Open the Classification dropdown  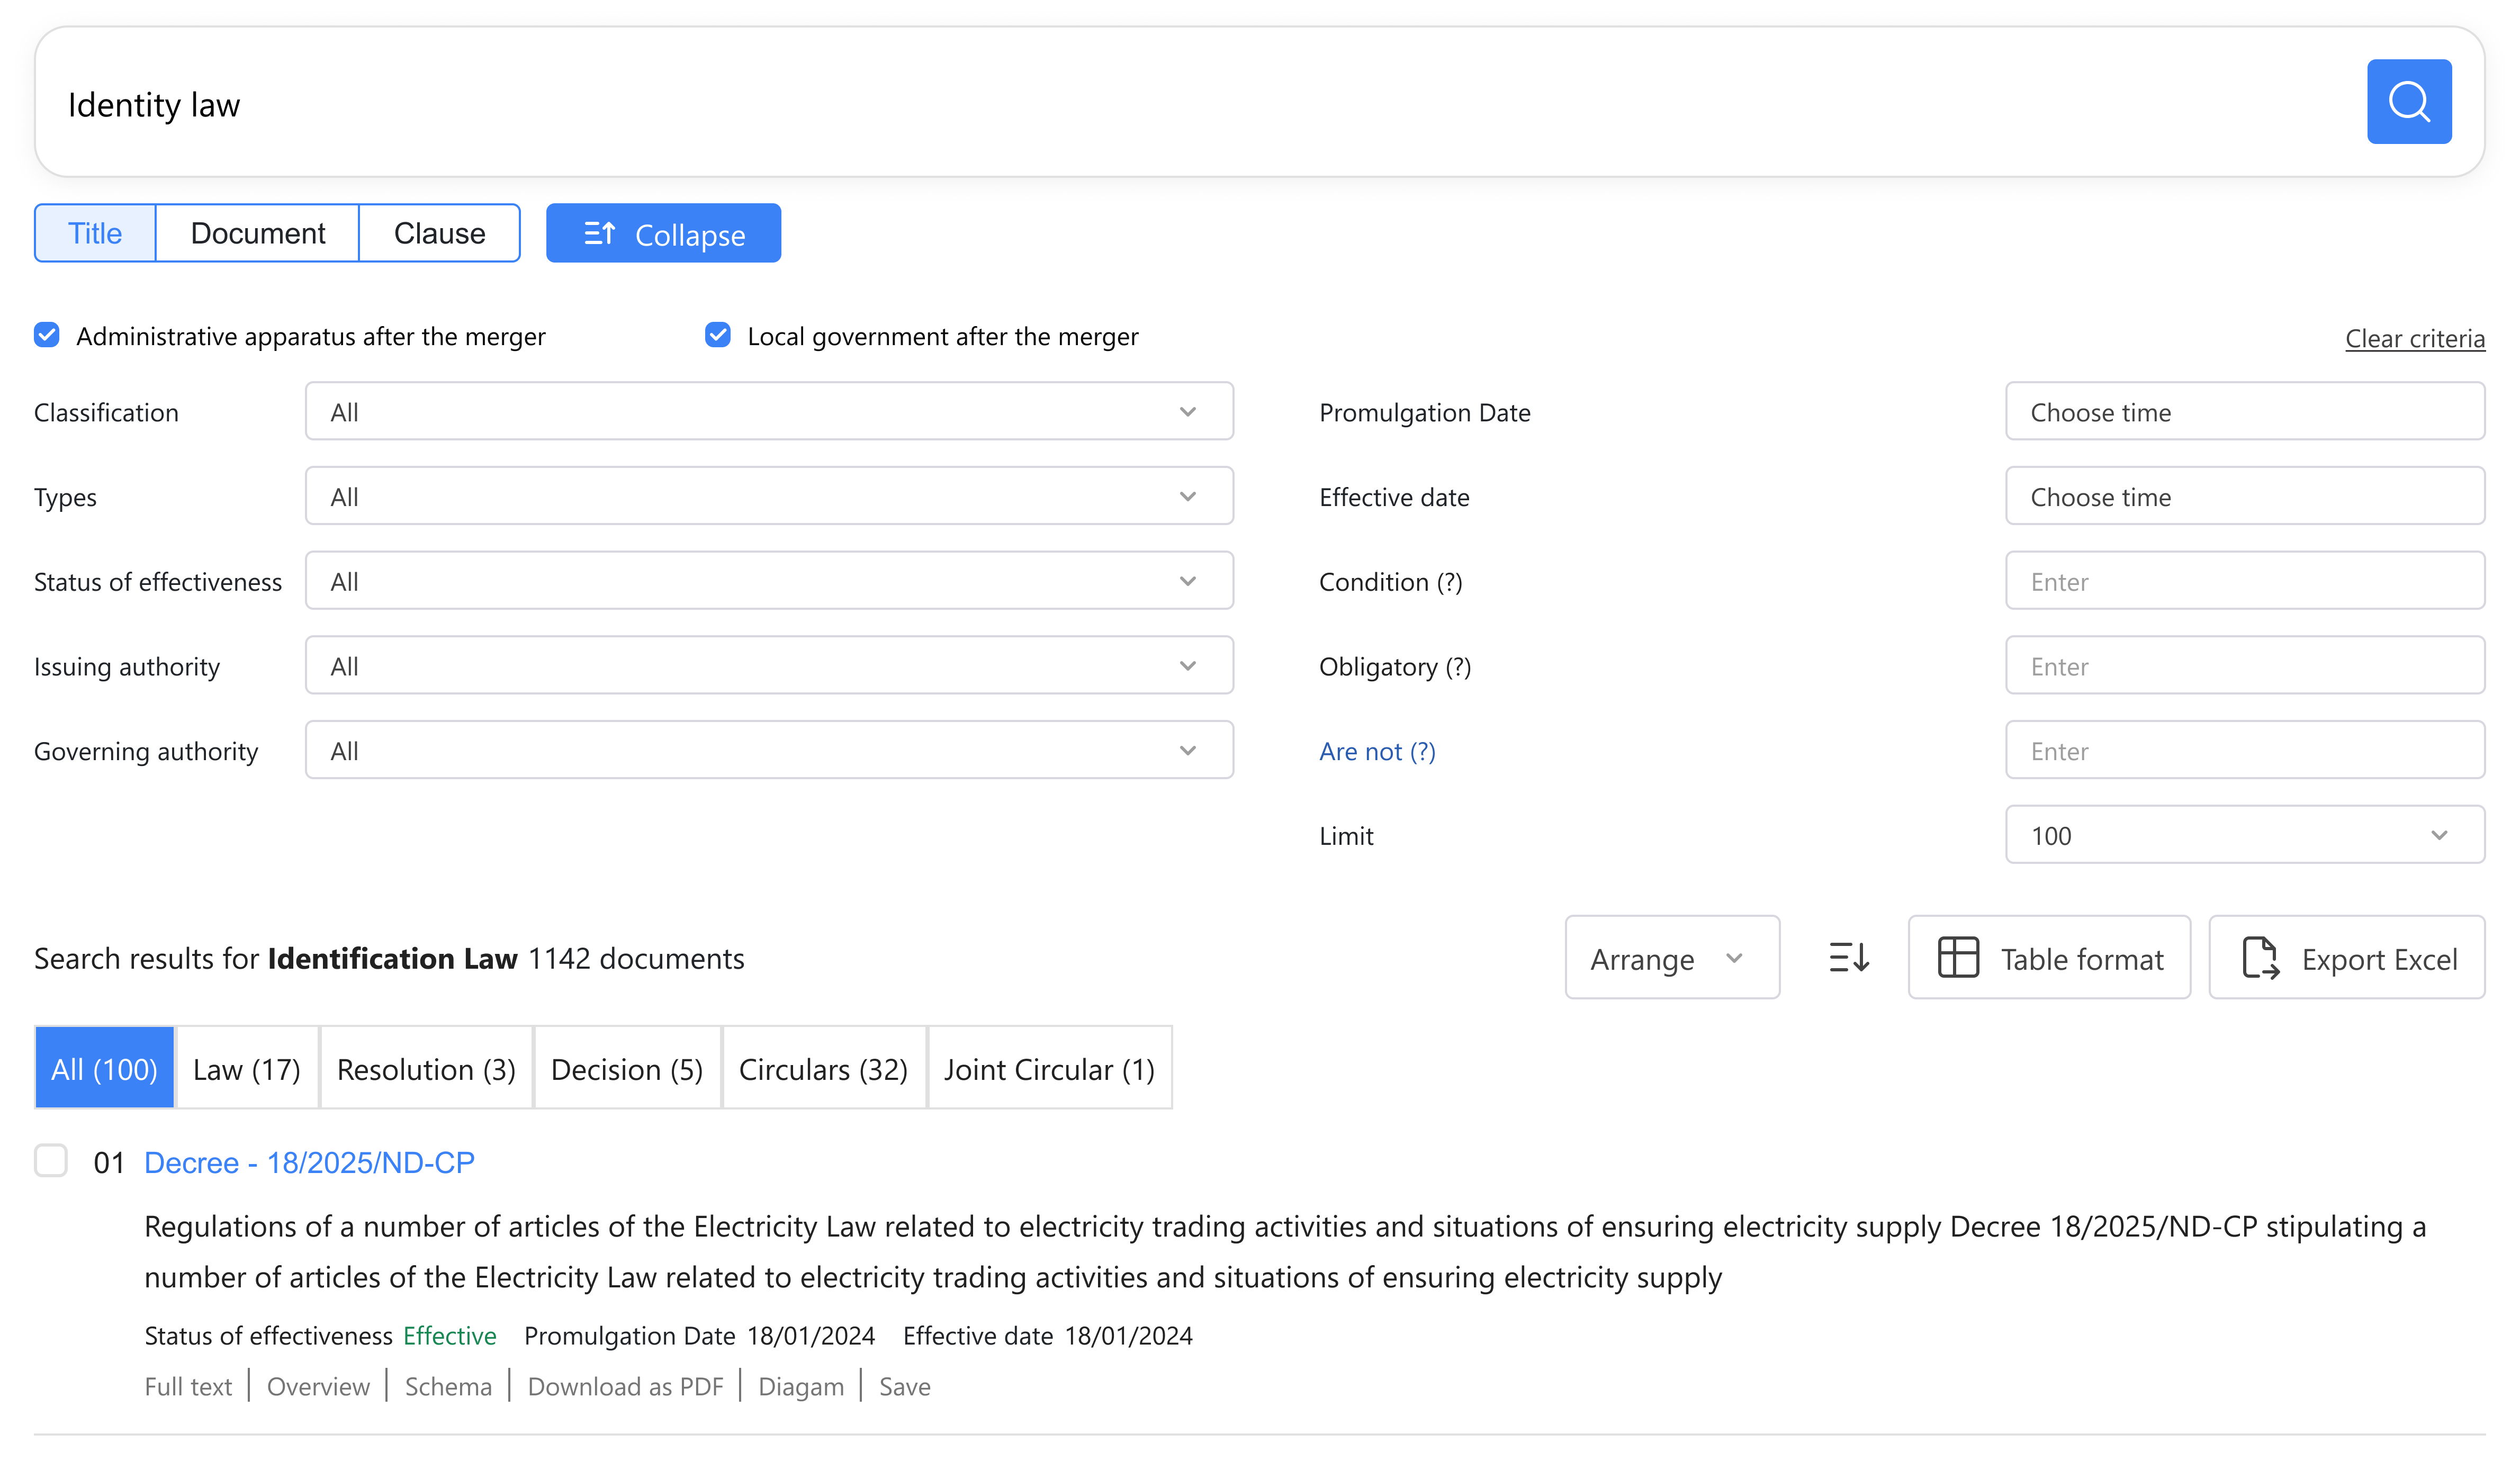pyautogui.click(x=768, y=411)
